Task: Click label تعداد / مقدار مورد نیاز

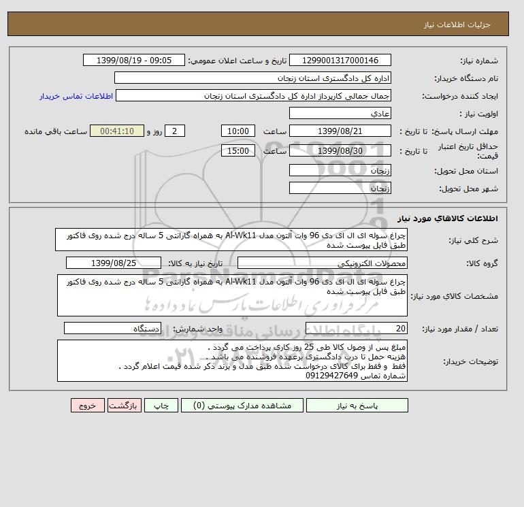Action: (460, 329)
